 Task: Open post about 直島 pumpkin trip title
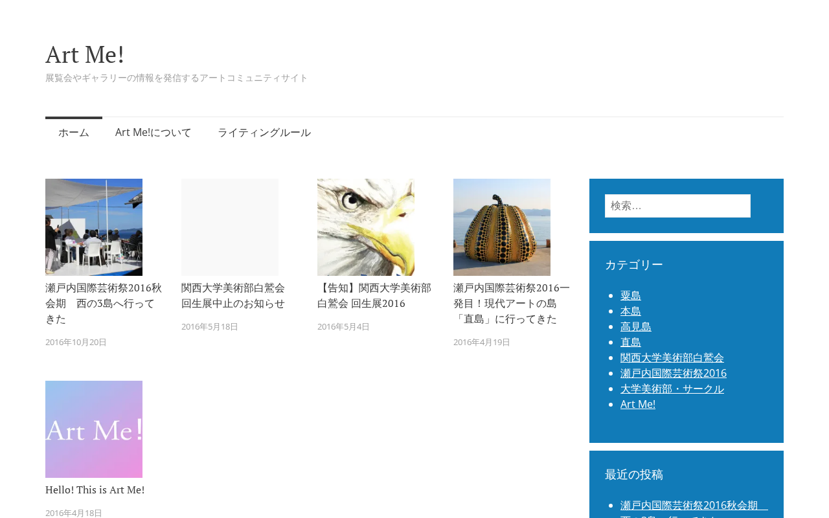pyautogui.click(x=512, y=303)
